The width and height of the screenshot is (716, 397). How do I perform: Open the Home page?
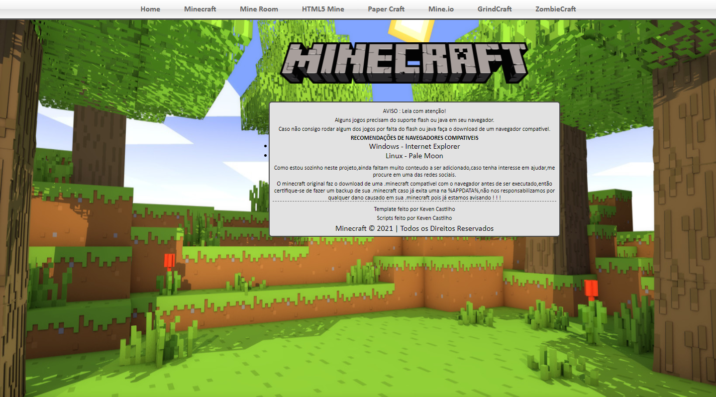tap(150, 9)
